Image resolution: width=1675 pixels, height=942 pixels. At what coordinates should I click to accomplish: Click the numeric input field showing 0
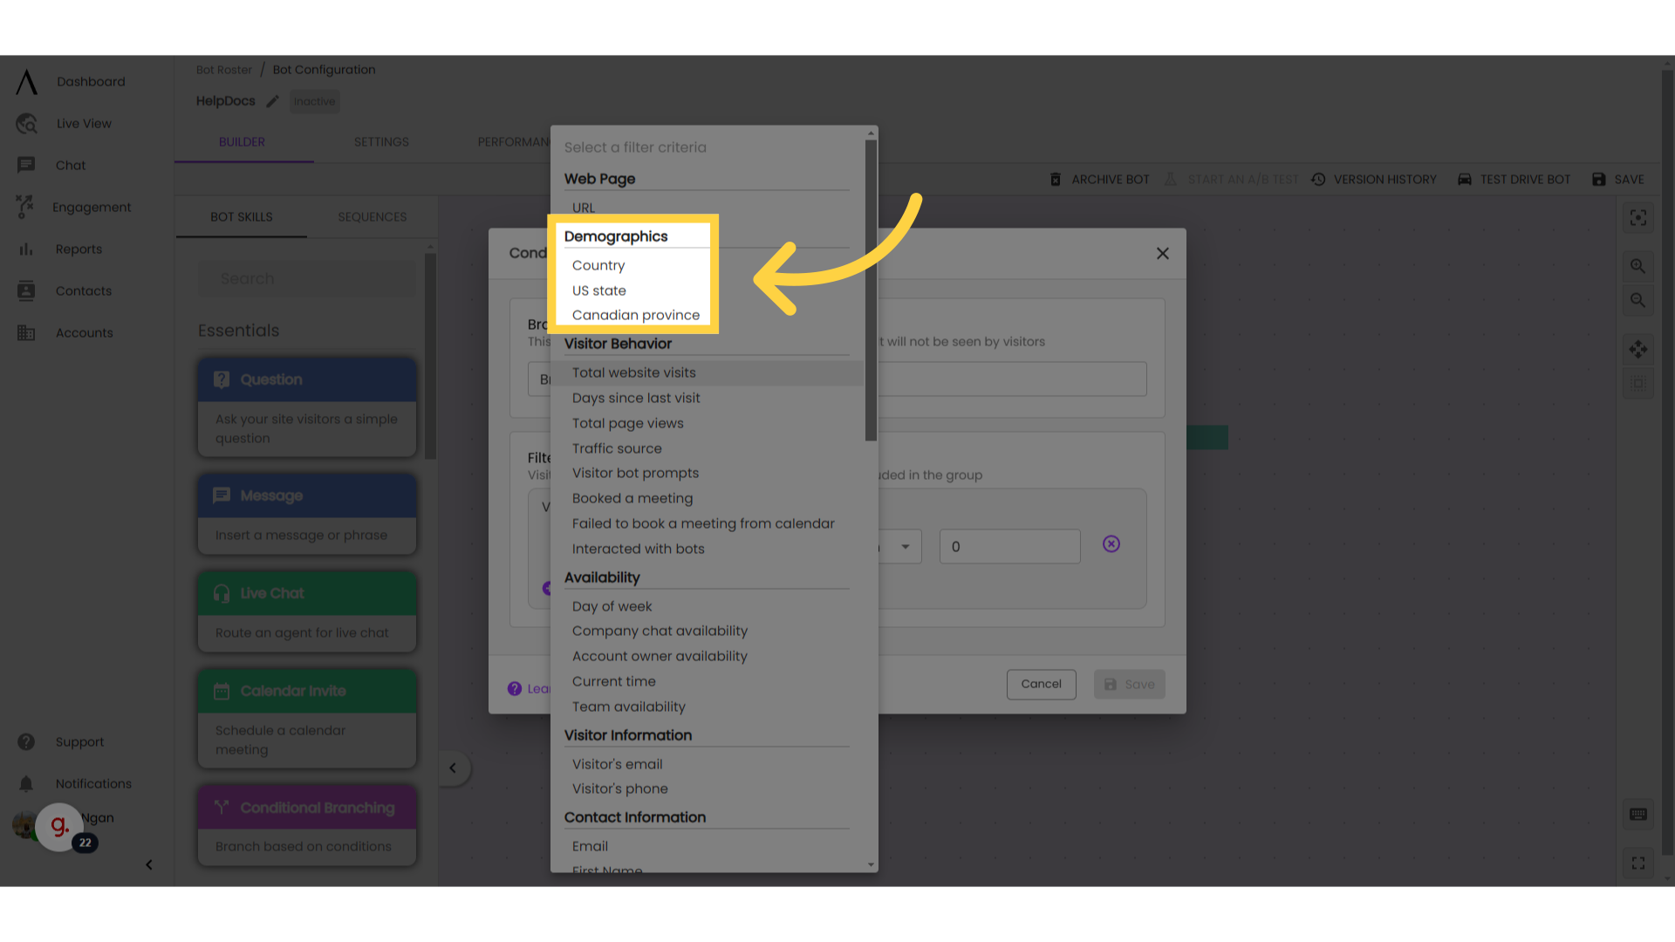pyautogui.click(x=1008, y=546)
